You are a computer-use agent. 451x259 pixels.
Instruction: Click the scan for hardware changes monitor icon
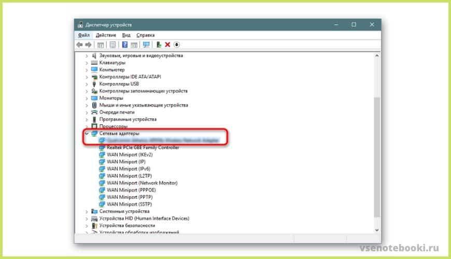[x=146, y=45]
